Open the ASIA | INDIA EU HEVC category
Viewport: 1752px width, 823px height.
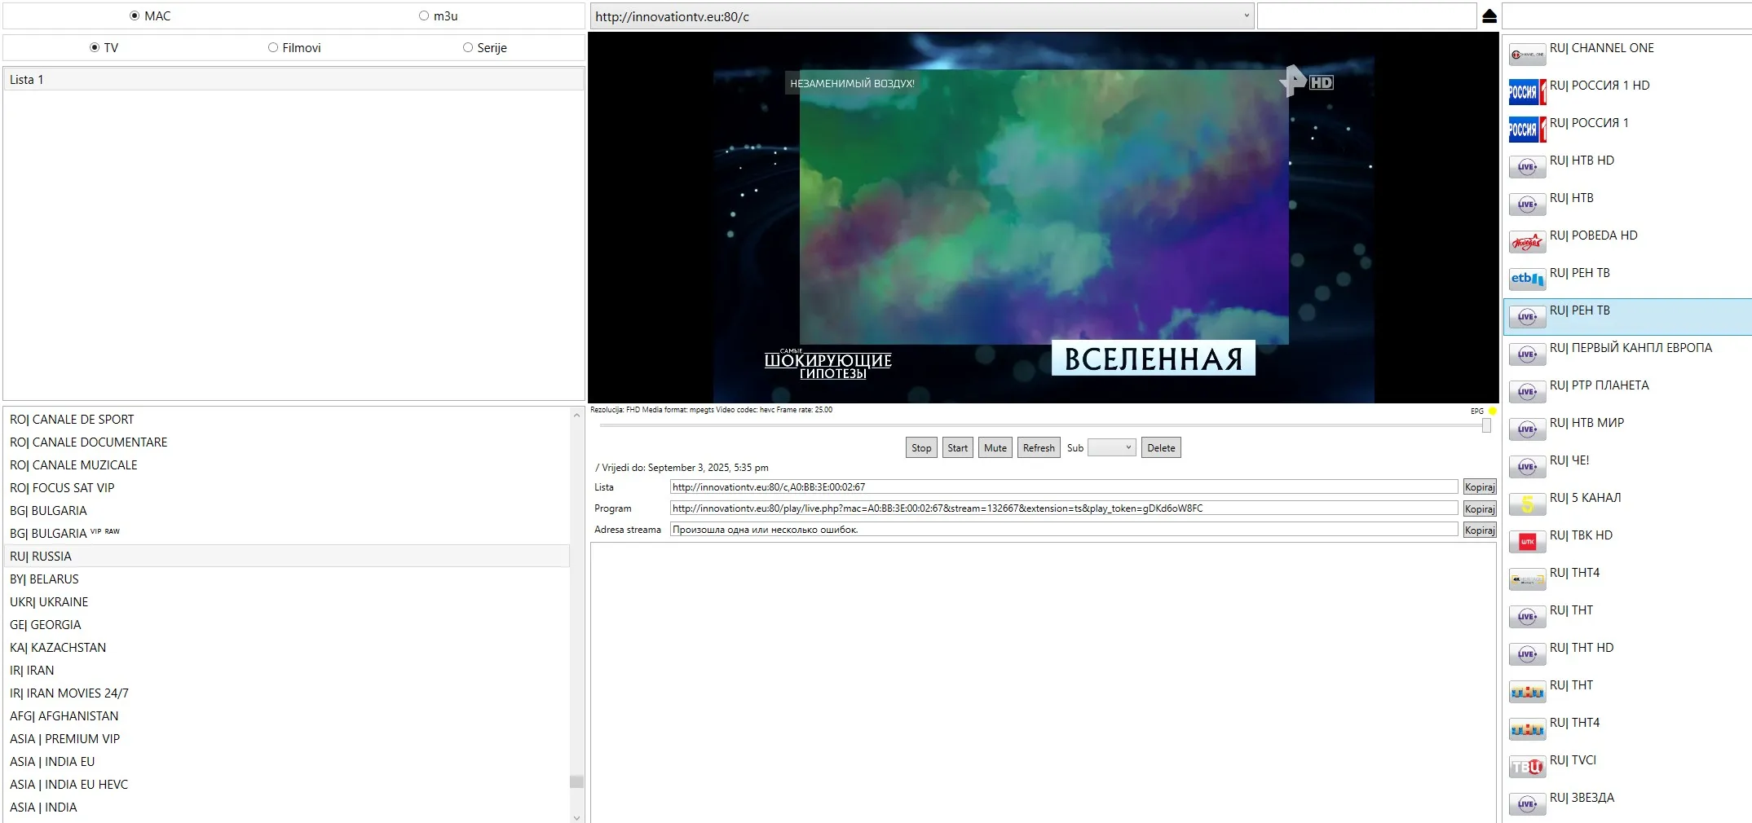287,784
